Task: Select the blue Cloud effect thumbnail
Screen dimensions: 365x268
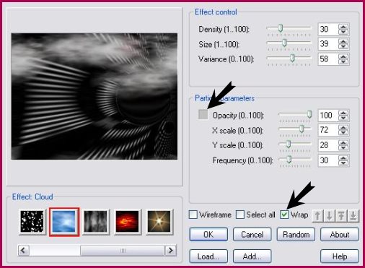Action: (x=64, y=222)
